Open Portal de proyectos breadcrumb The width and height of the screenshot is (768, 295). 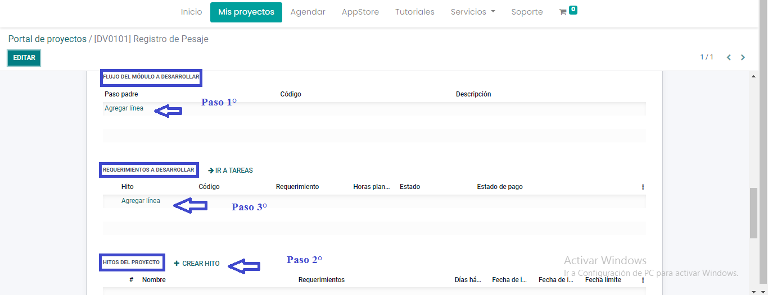coord(47,39)
